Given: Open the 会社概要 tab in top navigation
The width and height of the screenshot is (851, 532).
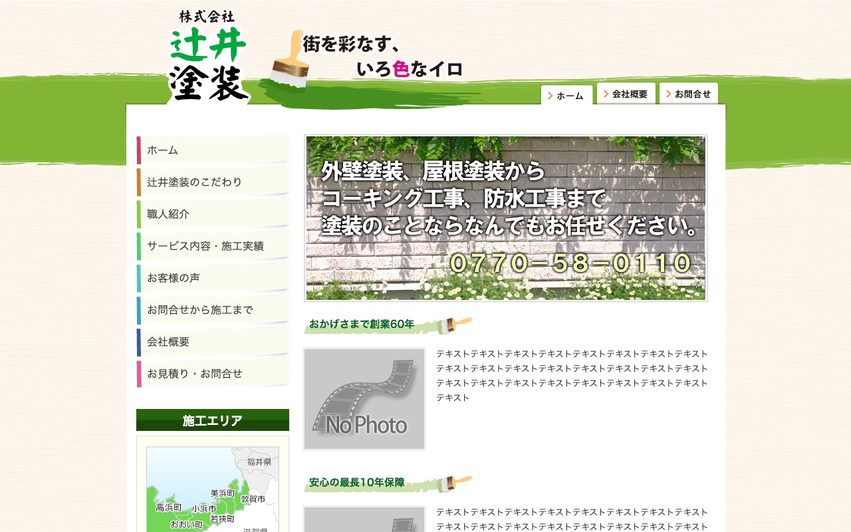Looking at the screenshot, I should point(626,94).
